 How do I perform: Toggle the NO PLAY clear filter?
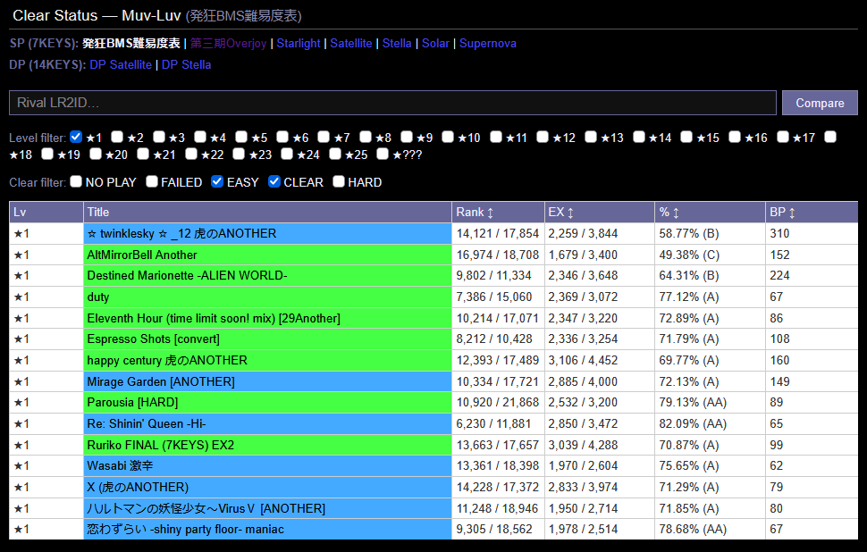[x=76, y=181]
